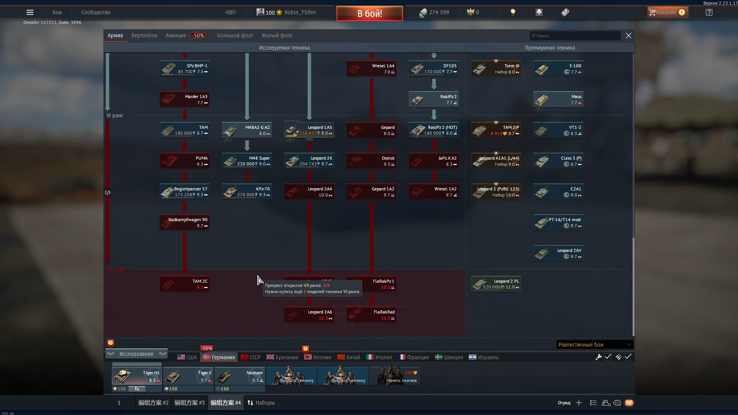Select the locked Leopard 2A6 vehicle

pyautogui.click(x=309, y=315)
